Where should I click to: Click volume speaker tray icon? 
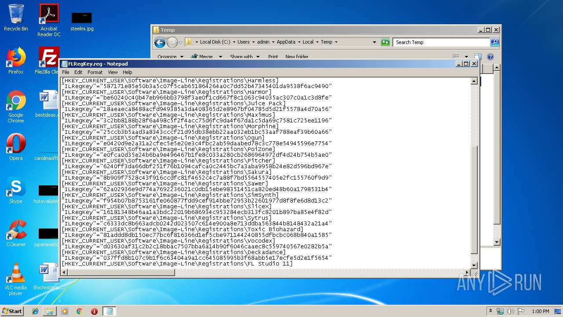coord(510,311)
